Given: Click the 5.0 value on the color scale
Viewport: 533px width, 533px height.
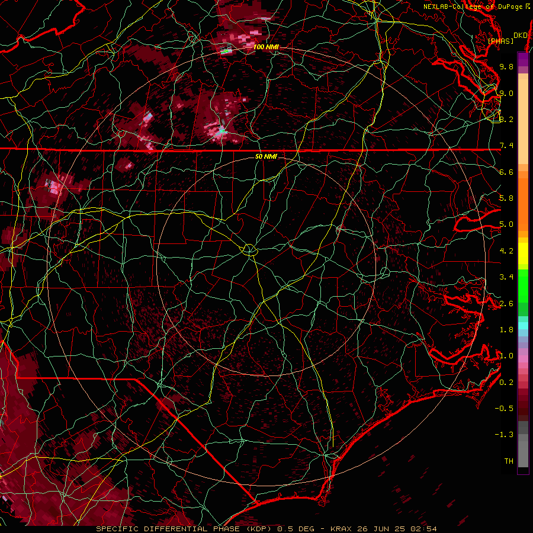Looking at the screenshot, I should pyautogui.click(x=506, y=224).
